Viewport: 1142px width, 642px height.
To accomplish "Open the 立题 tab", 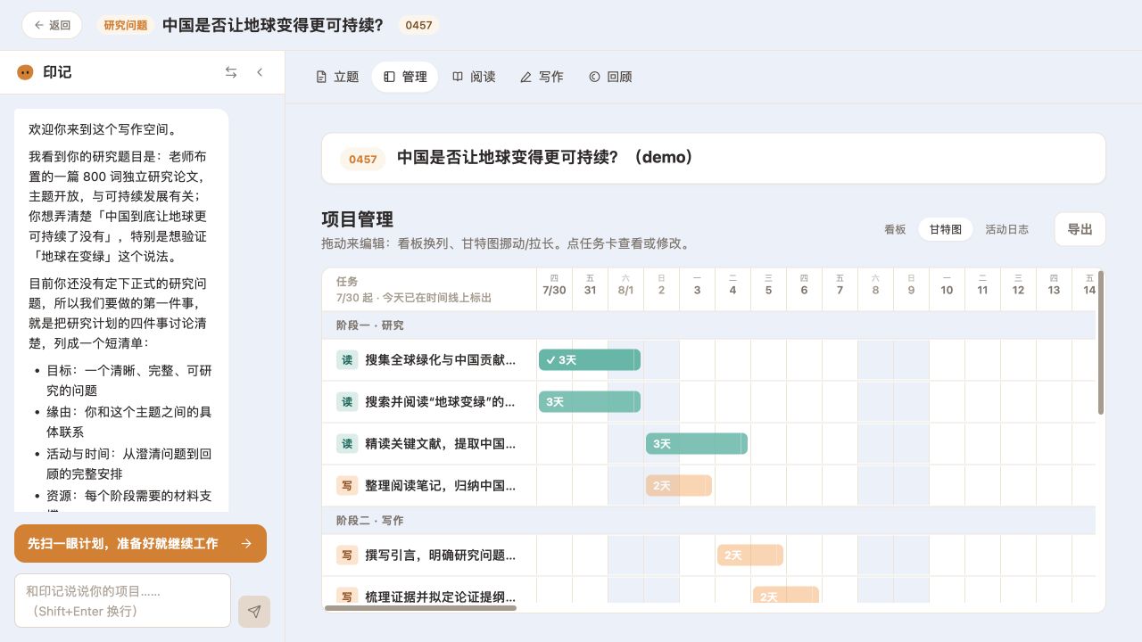I will click(x=337, y=77).
